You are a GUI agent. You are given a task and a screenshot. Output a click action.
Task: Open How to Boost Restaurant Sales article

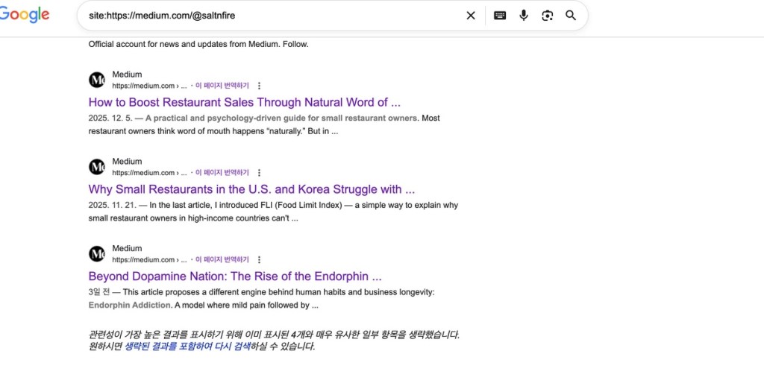click(245, 102)
